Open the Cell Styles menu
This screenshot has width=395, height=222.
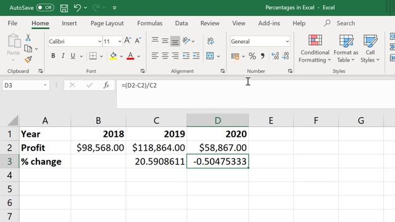(x=370, y=48)
